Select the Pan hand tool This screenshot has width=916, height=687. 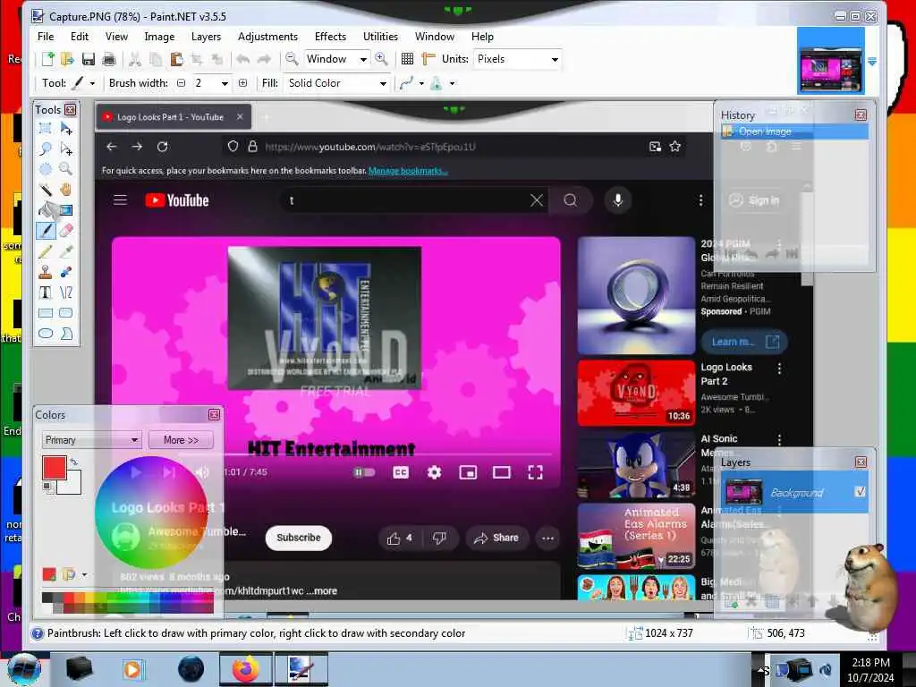(x=66, y=190)
